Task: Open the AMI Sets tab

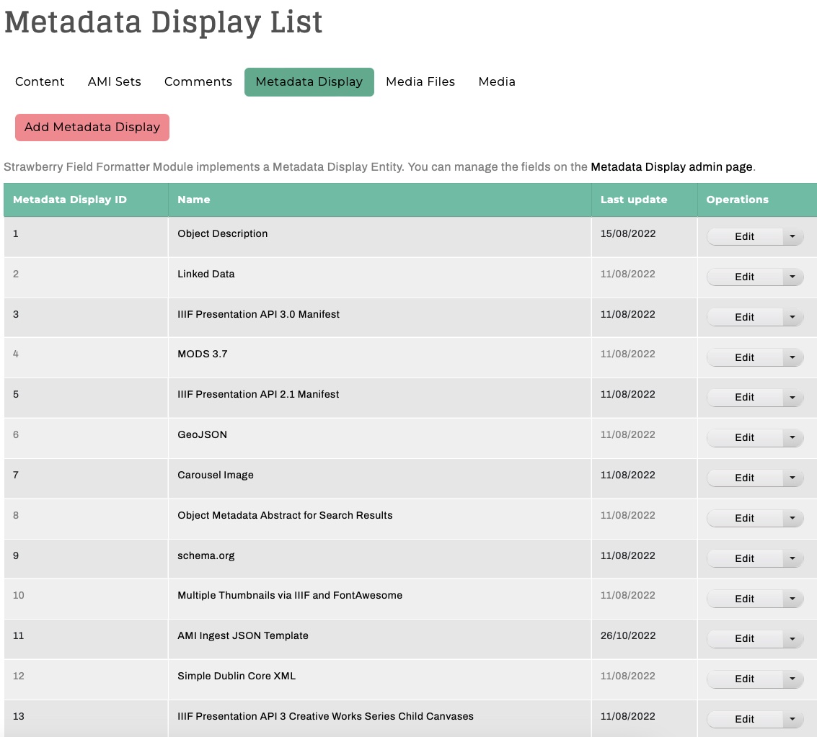Action: (115, 82)
